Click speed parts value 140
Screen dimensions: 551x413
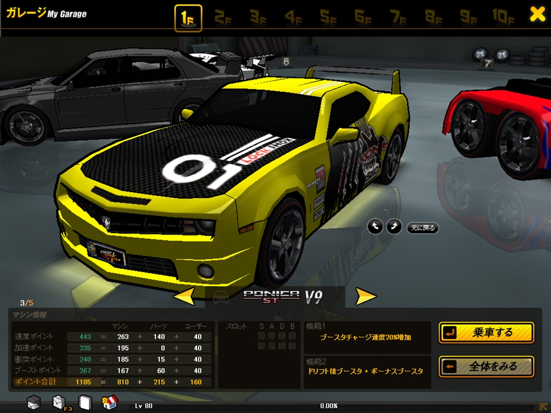pyautogui.click(x=159, y=337)
